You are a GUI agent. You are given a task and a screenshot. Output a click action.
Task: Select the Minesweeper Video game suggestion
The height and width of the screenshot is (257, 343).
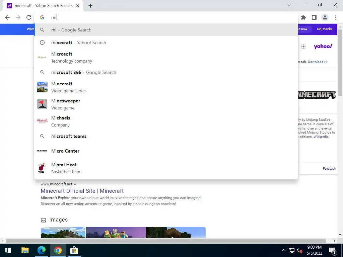pyautogui.click(x=166, y=104)
